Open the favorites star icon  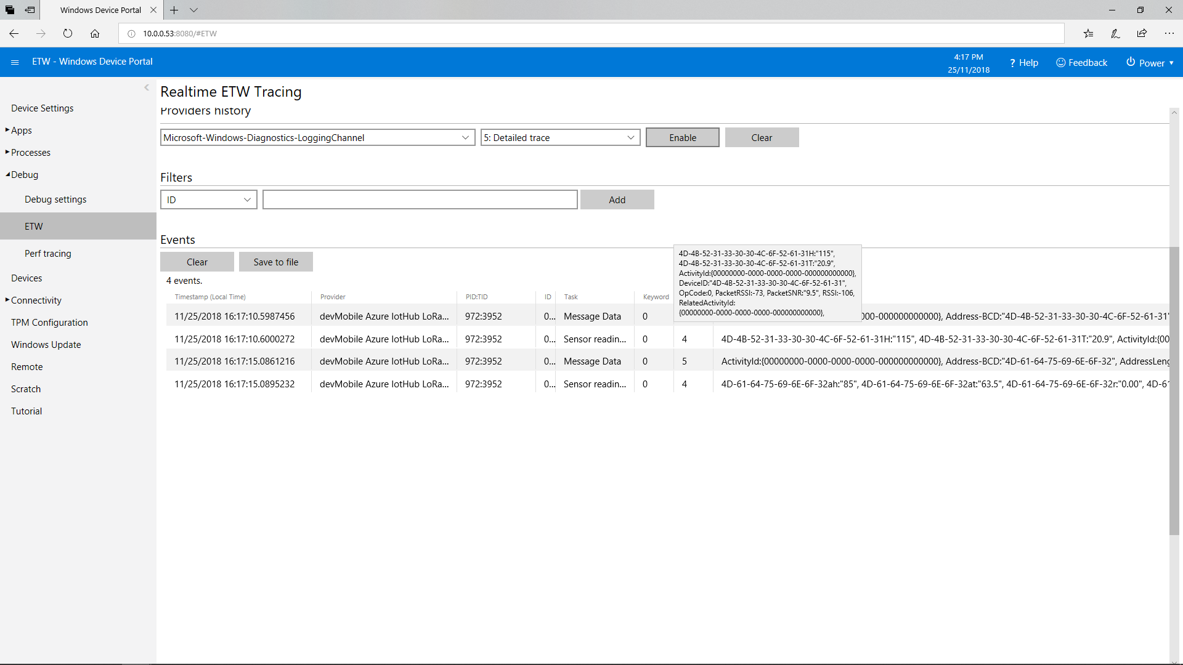(1088, 33)
